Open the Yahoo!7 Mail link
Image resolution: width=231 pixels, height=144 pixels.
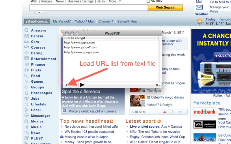[x=84, y=21]
